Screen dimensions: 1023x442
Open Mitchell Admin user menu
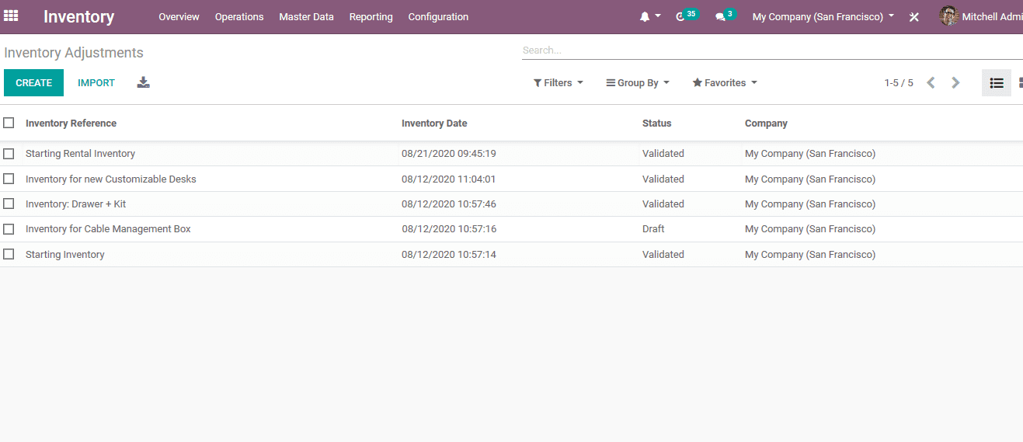tap(981, 16)
